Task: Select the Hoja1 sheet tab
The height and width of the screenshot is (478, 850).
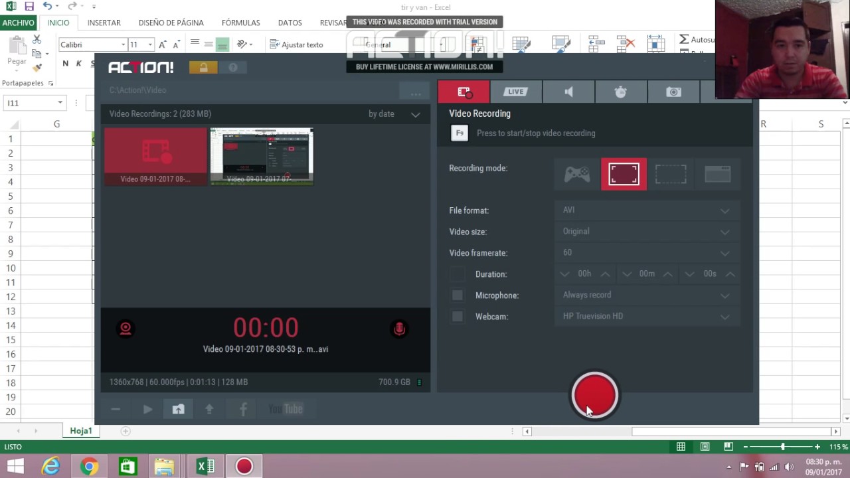Action: coord(81,431)
